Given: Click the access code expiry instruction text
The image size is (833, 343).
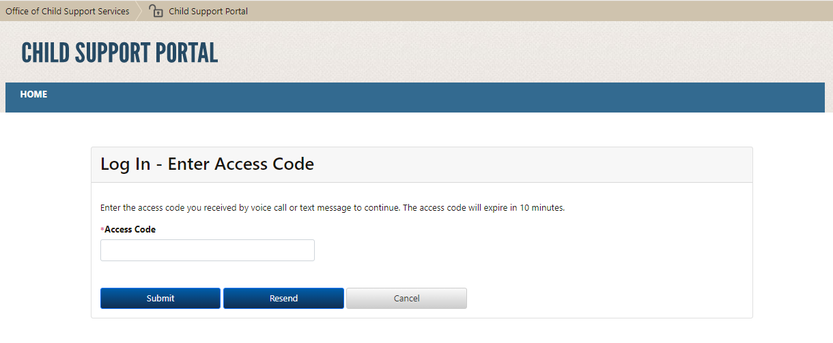Looking at the screenshot, I should click(x=333, y=208).
